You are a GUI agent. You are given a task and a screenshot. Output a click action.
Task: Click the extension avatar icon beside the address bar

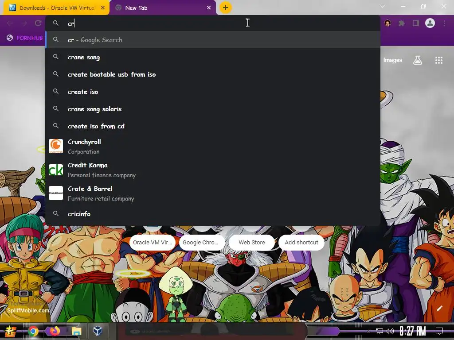[x=387, y=23]
